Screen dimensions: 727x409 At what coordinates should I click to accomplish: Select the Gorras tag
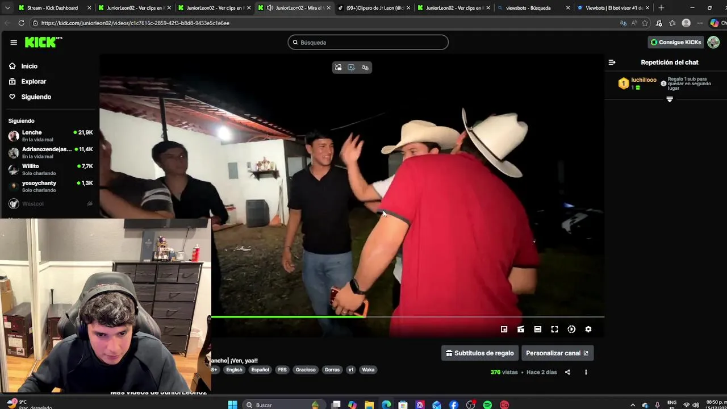click(x=332, y=370)
